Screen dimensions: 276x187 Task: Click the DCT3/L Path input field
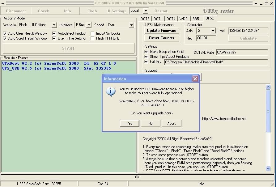[x=242, y=52]
